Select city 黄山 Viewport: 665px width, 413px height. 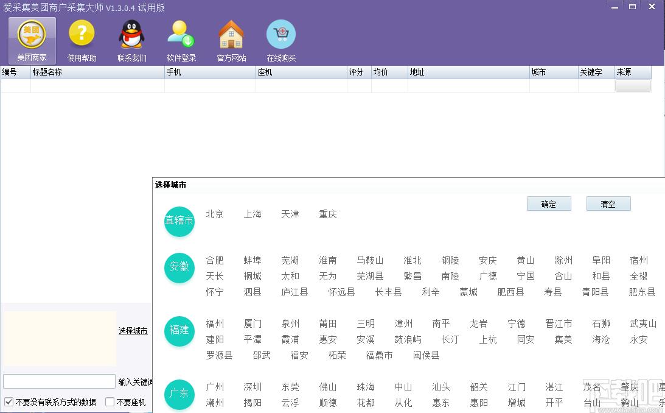pyautogui.click(x=526, y=260)
